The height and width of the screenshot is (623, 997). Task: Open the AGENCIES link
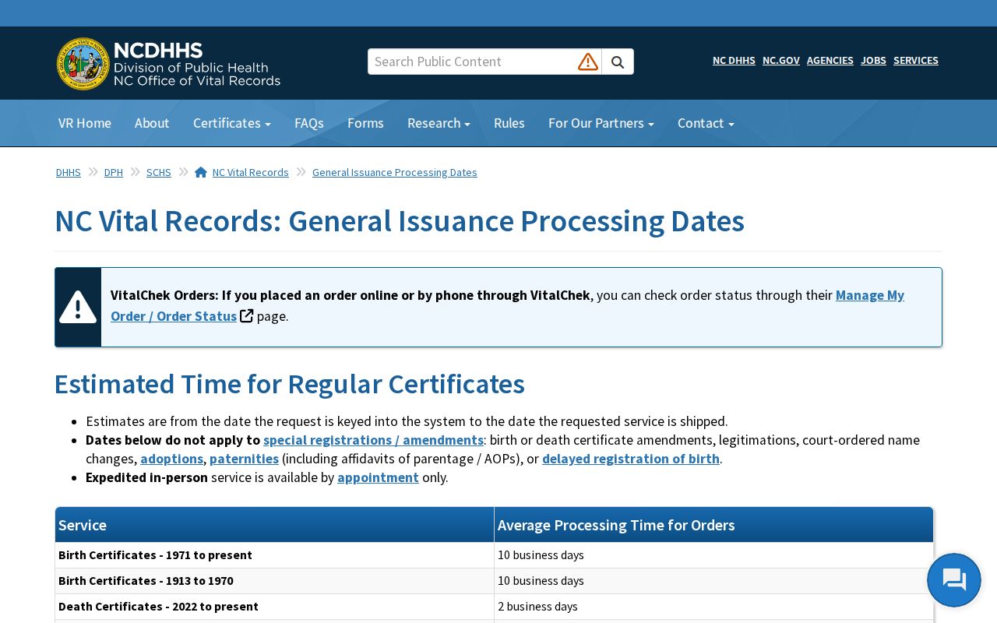point(830,60)
